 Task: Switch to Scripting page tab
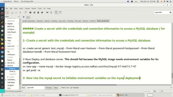pyautogui.click(x=70, y=21)
